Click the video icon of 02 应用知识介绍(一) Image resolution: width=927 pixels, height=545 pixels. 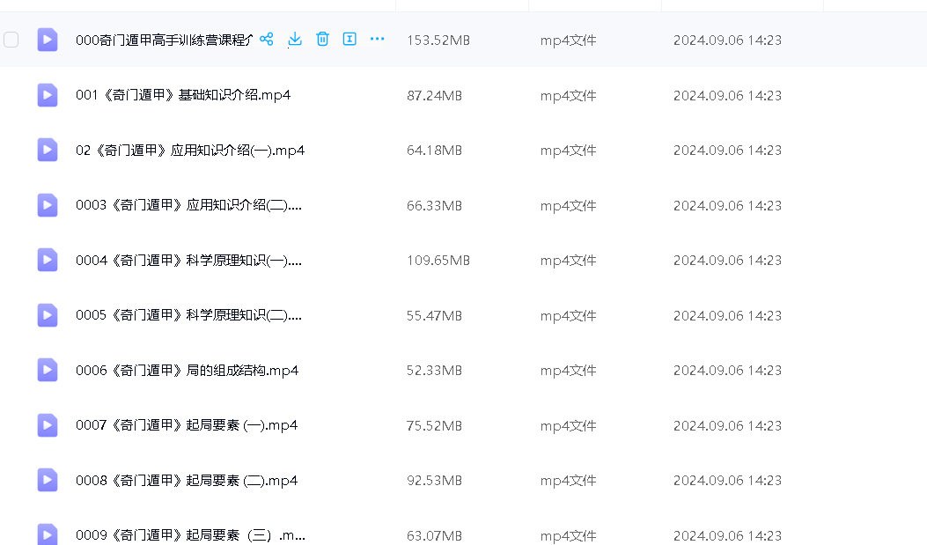[48, 150]
